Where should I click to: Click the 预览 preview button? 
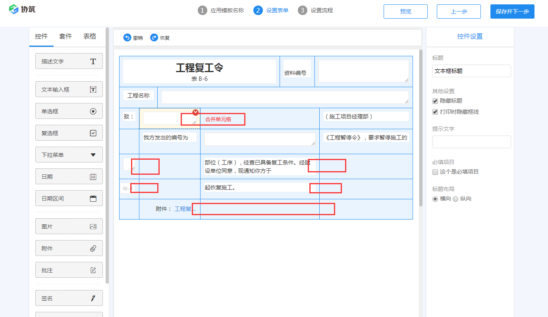405,11
